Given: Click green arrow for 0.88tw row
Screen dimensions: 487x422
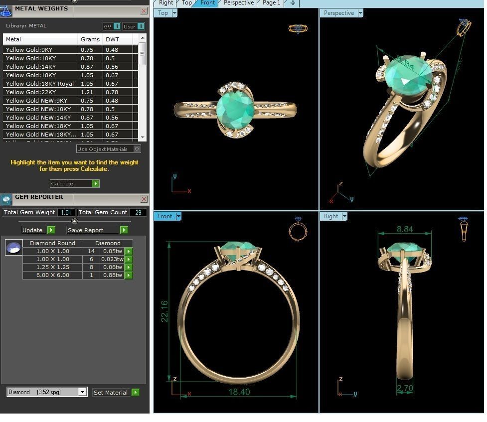Looking at the screenshot, I should click(129, 275).
